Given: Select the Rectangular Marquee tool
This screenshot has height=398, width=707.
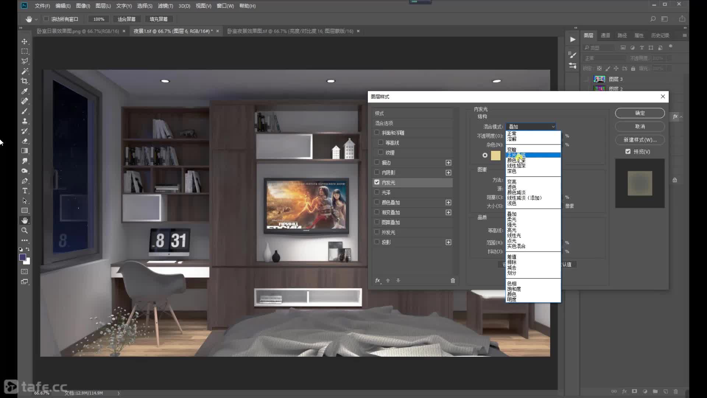Looking at the screenshot, I should click(25, 51).
